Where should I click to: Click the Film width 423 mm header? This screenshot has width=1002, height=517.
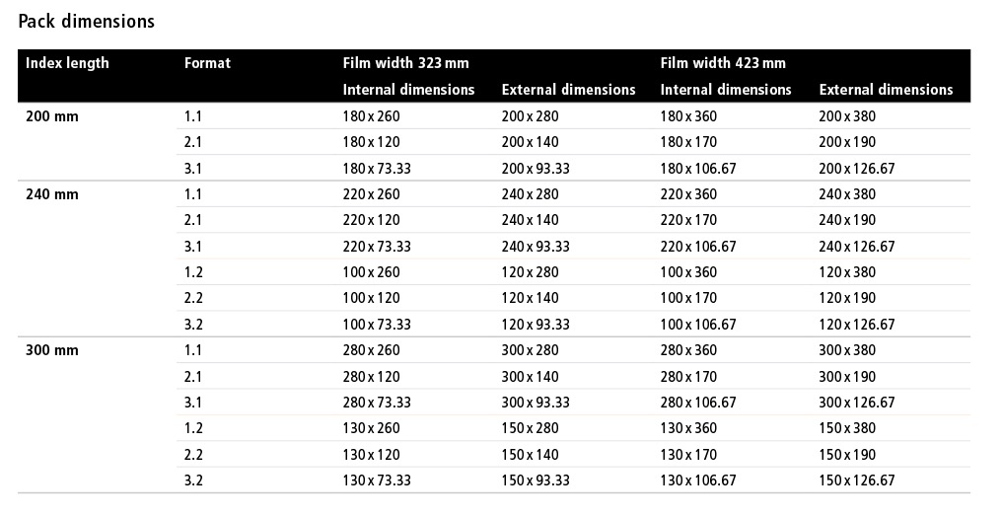coord(723,63)
